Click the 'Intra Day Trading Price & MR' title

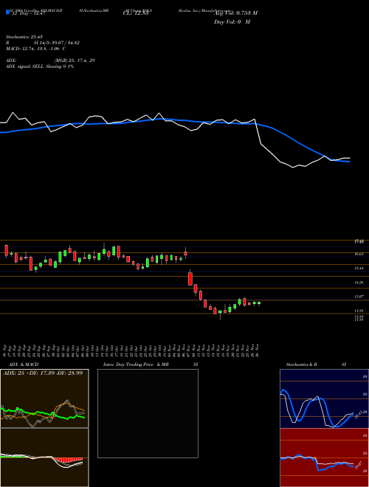(x=137, y=365)
